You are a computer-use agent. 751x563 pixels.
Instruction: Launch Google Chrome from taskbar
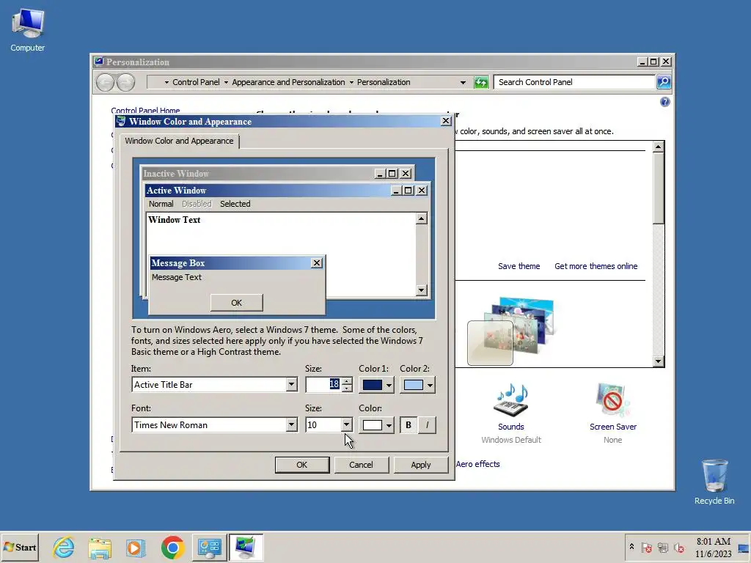(x=172, y=547)
